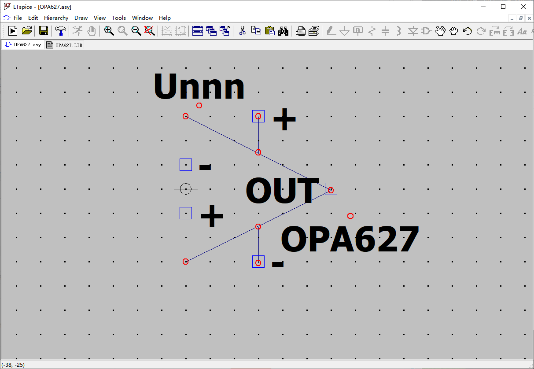This screenshot has height=369, width=534.
Task: Print using the printer-with-paper icon
Action: tap(314, 31)
